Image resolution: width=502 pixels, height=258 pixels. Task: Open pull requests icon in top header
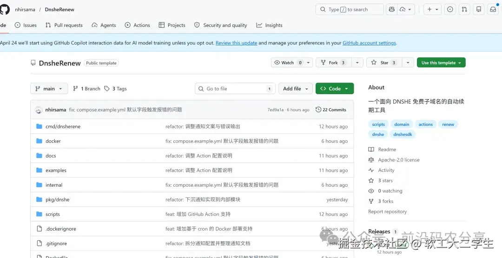click(x=464, y=10)
